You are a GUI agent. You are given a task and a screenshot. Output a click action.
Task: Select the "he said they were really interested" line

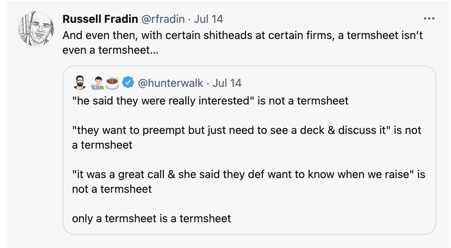pos(162,101)
